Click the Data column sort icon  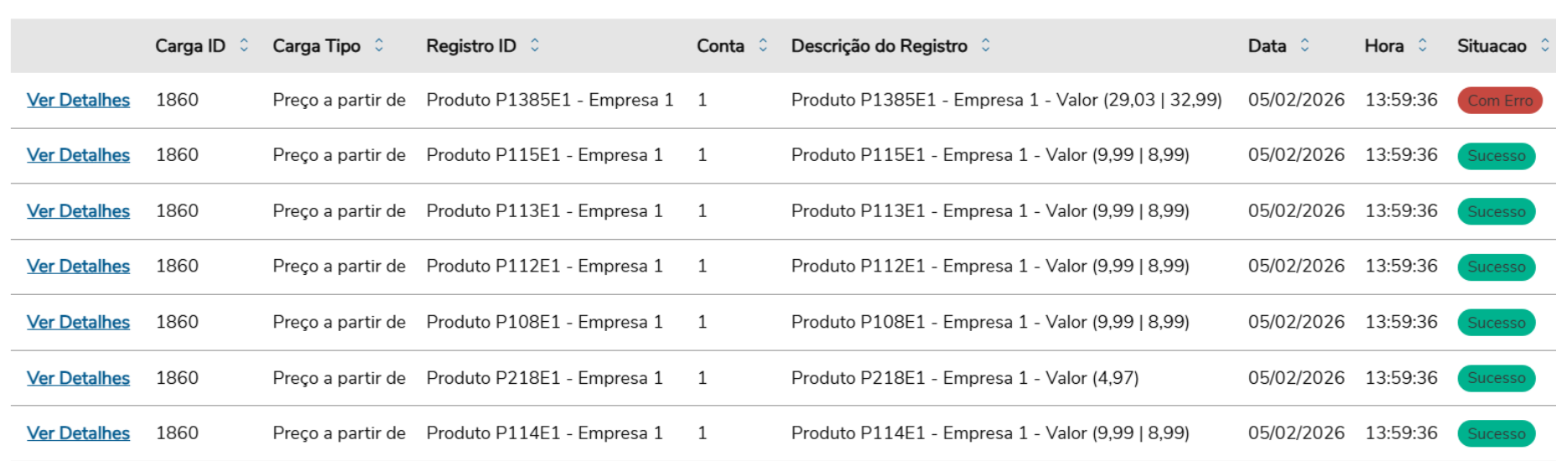point(1304,45)
